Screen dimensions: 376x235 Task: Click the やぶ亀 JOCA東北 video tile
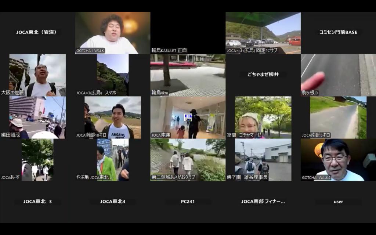click(113, 160)
